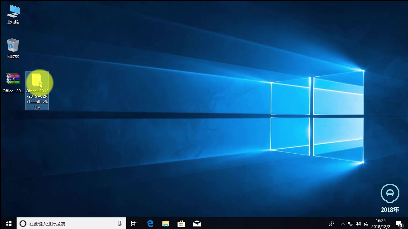Open the volume control in the tray
The height and width of the screenshot is (229, 408).
coord(358,224)
